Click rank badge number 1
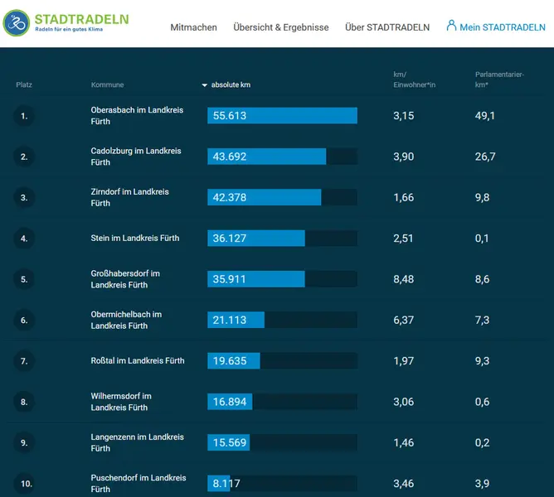This screenshot has height=497, width=554. point(24,116)
